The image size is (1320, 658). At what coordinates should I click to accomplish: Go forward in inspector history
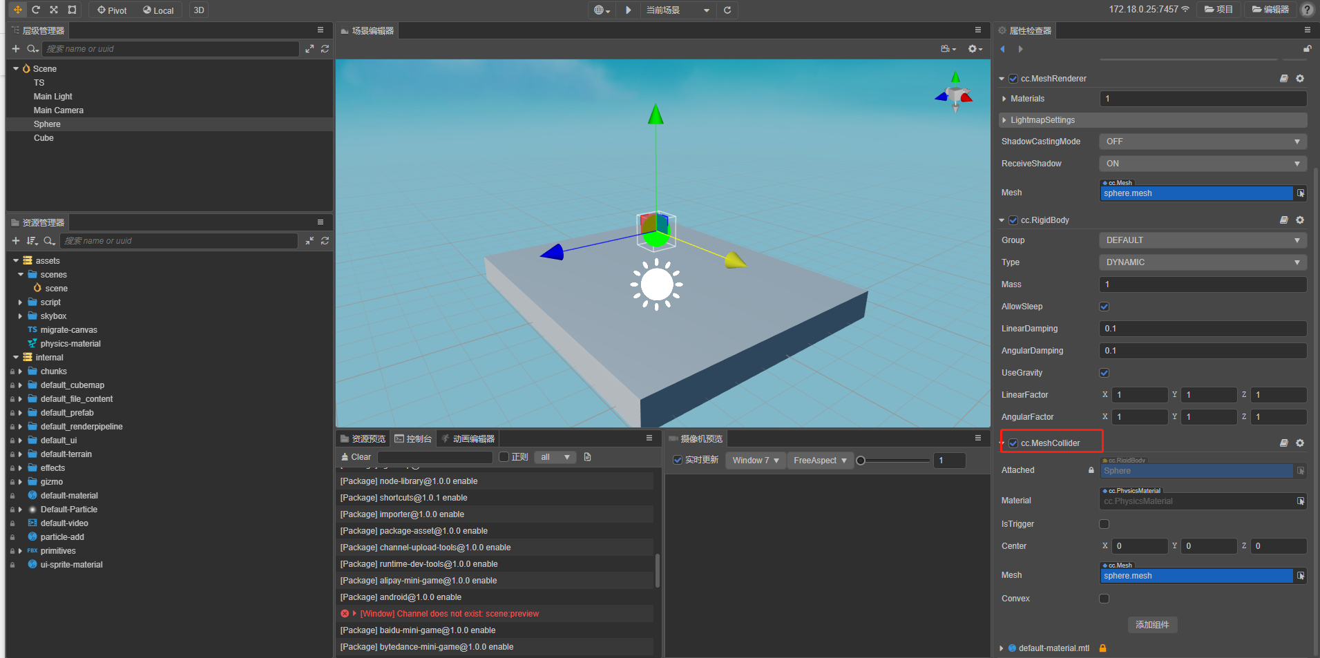click(x=1020, y=49)
